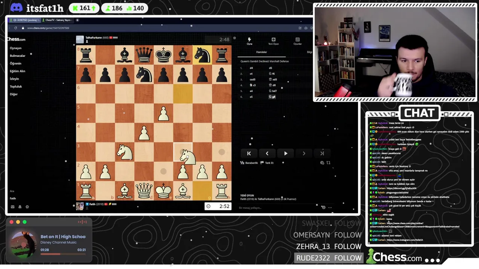Click the music player album art
This screenshot has width=479, height=269.
point(23,245)
